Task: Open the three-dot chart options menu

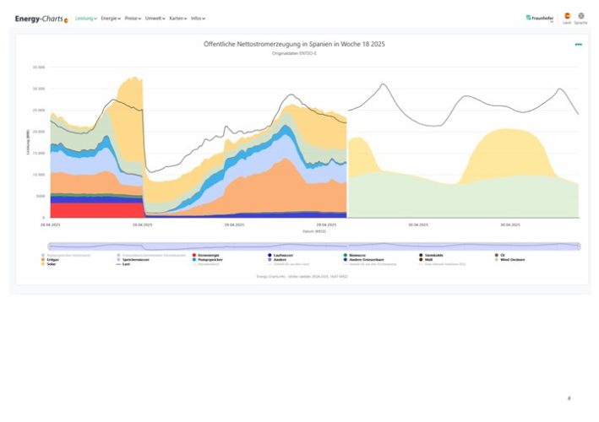Action: [x=578, y=44]
